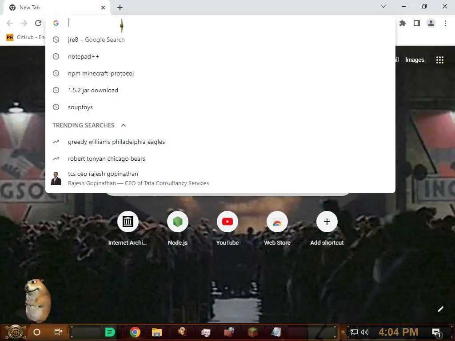Open Google Chrome from taskbar

pos(135,332)
